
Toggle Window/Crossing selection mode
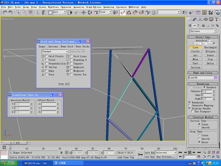tap(70, 13)
